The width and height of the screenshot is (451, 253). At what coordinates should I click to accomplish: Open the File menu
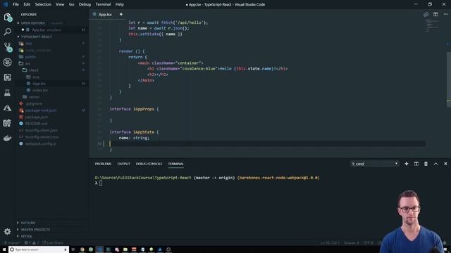pyautogui.click(x=16, y=4)
